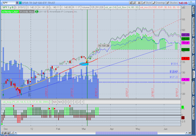
Task: Click the expand-width double arrow icon
Action: click(x=190, y=133)
